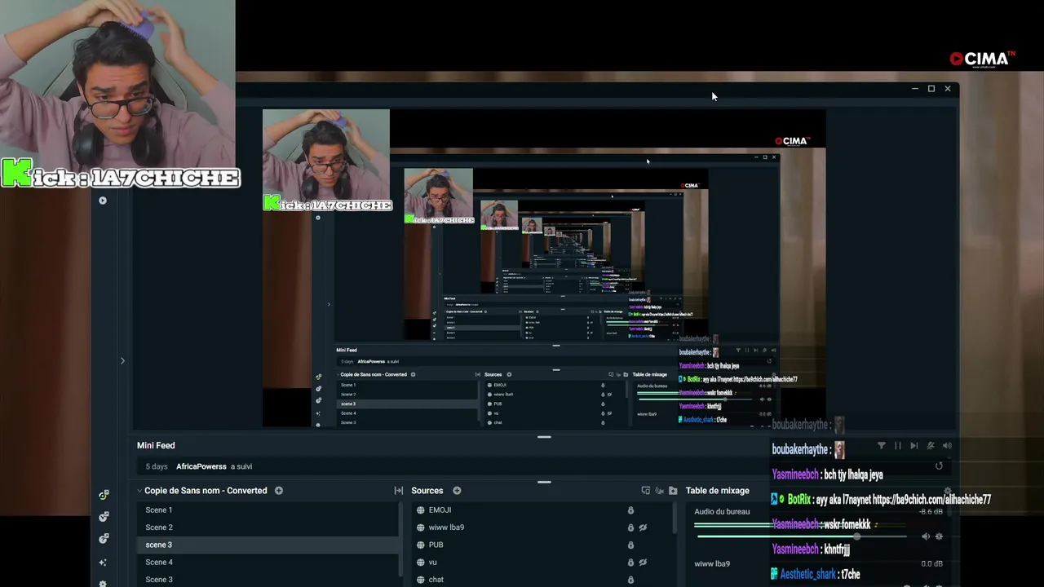Open the third app shortcut icon in left sidebar
This screenshot has height=587, width=1044.
(x=104, y=539)
